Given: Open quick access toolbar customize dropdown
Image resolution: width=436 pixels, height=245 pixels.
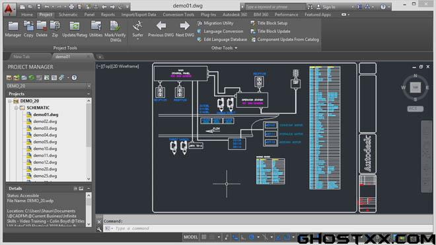Looking at the screenshot, I should click(x=127, y=7).
